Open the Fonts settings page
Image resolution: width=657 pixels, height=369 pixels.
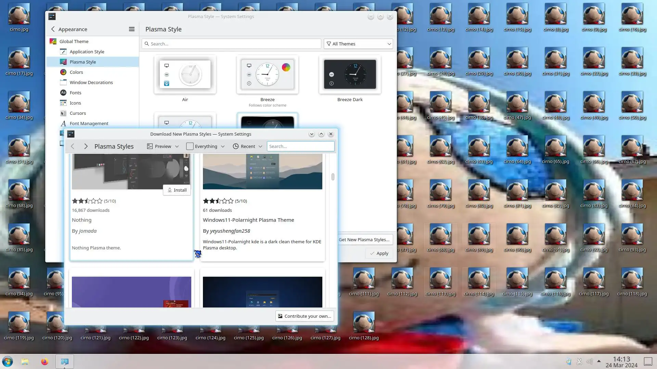pyautogui.click(x=75, y=93)
